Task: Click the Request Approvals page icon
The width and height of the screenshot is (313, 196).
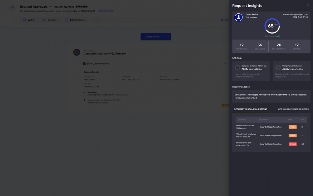Action: pos(12,7)
